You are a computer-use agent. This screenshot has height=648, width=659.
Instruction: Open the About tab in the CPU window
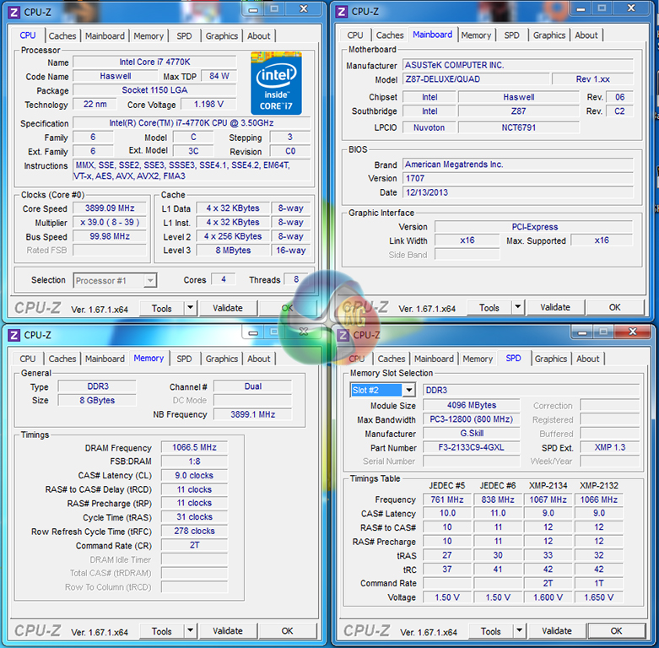point(258,36)
